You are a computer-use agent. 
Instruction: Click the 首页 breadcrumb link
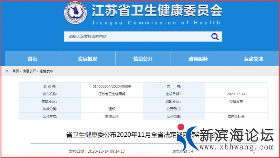click(16, 71)
